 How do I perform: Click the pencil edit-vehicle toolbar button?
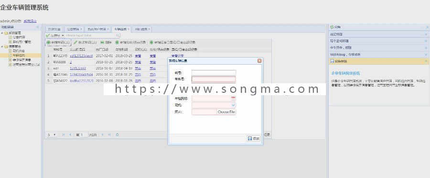coord(86,42)
